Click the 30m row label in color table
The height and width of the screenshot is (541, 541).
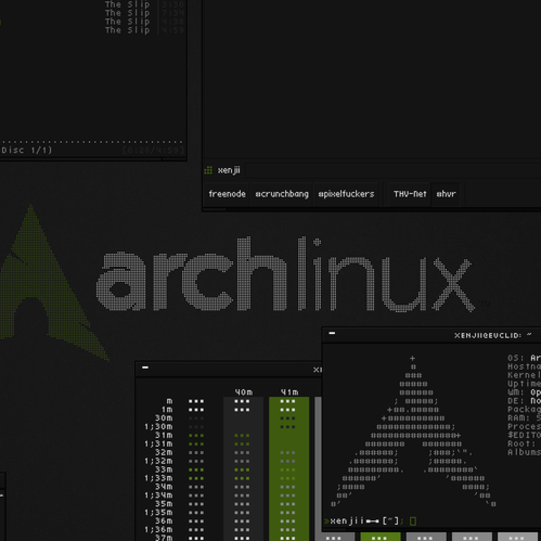(164, 418)
